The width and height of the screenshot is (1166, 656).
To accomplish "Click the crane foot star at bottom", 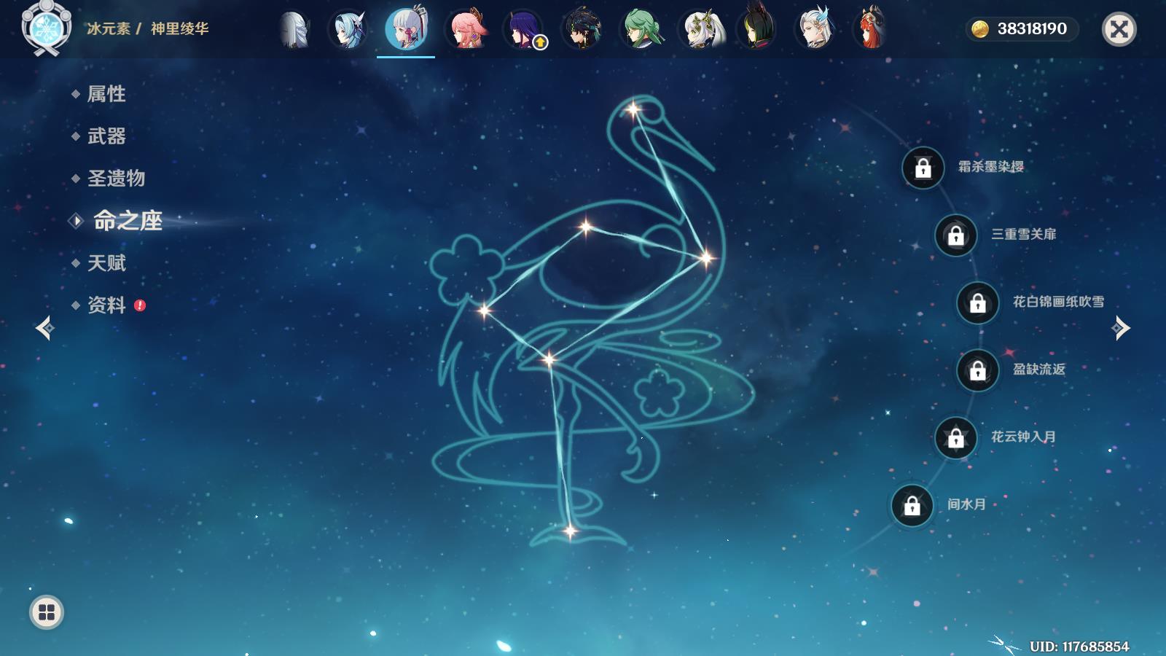I will pos(570,531).
